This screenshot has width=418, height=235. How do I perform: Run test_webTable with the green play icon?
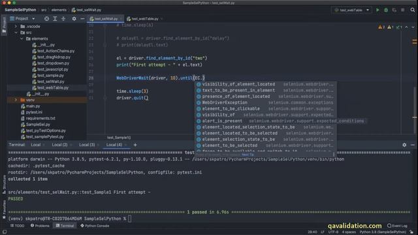point(378,10)
